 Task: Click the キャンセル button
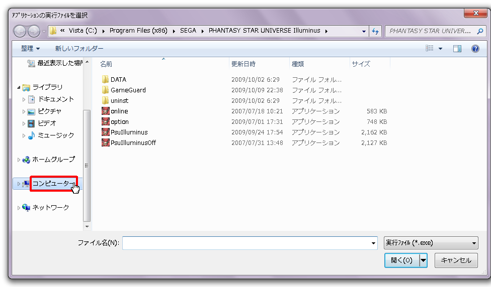(456, 260)
